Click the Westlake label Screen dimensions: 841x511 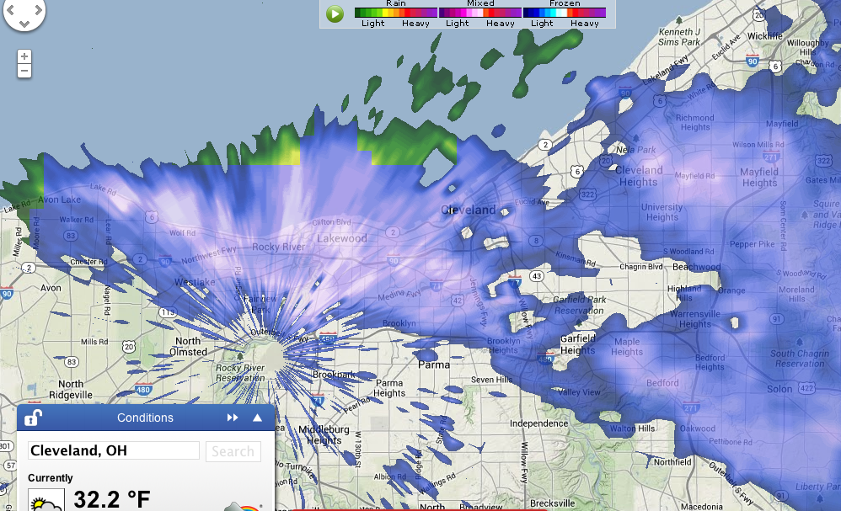(195, 282)
